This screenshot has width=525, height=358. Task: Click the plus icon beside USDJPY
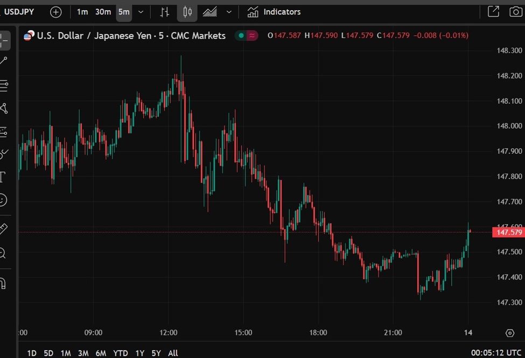point(55,12)
